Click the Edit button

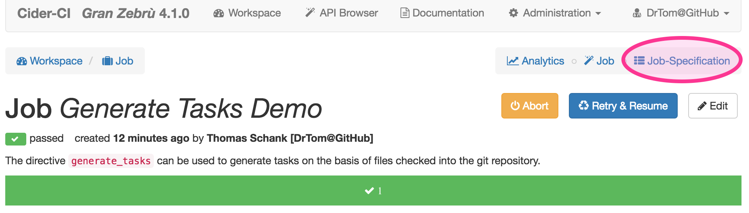[713, 106]
